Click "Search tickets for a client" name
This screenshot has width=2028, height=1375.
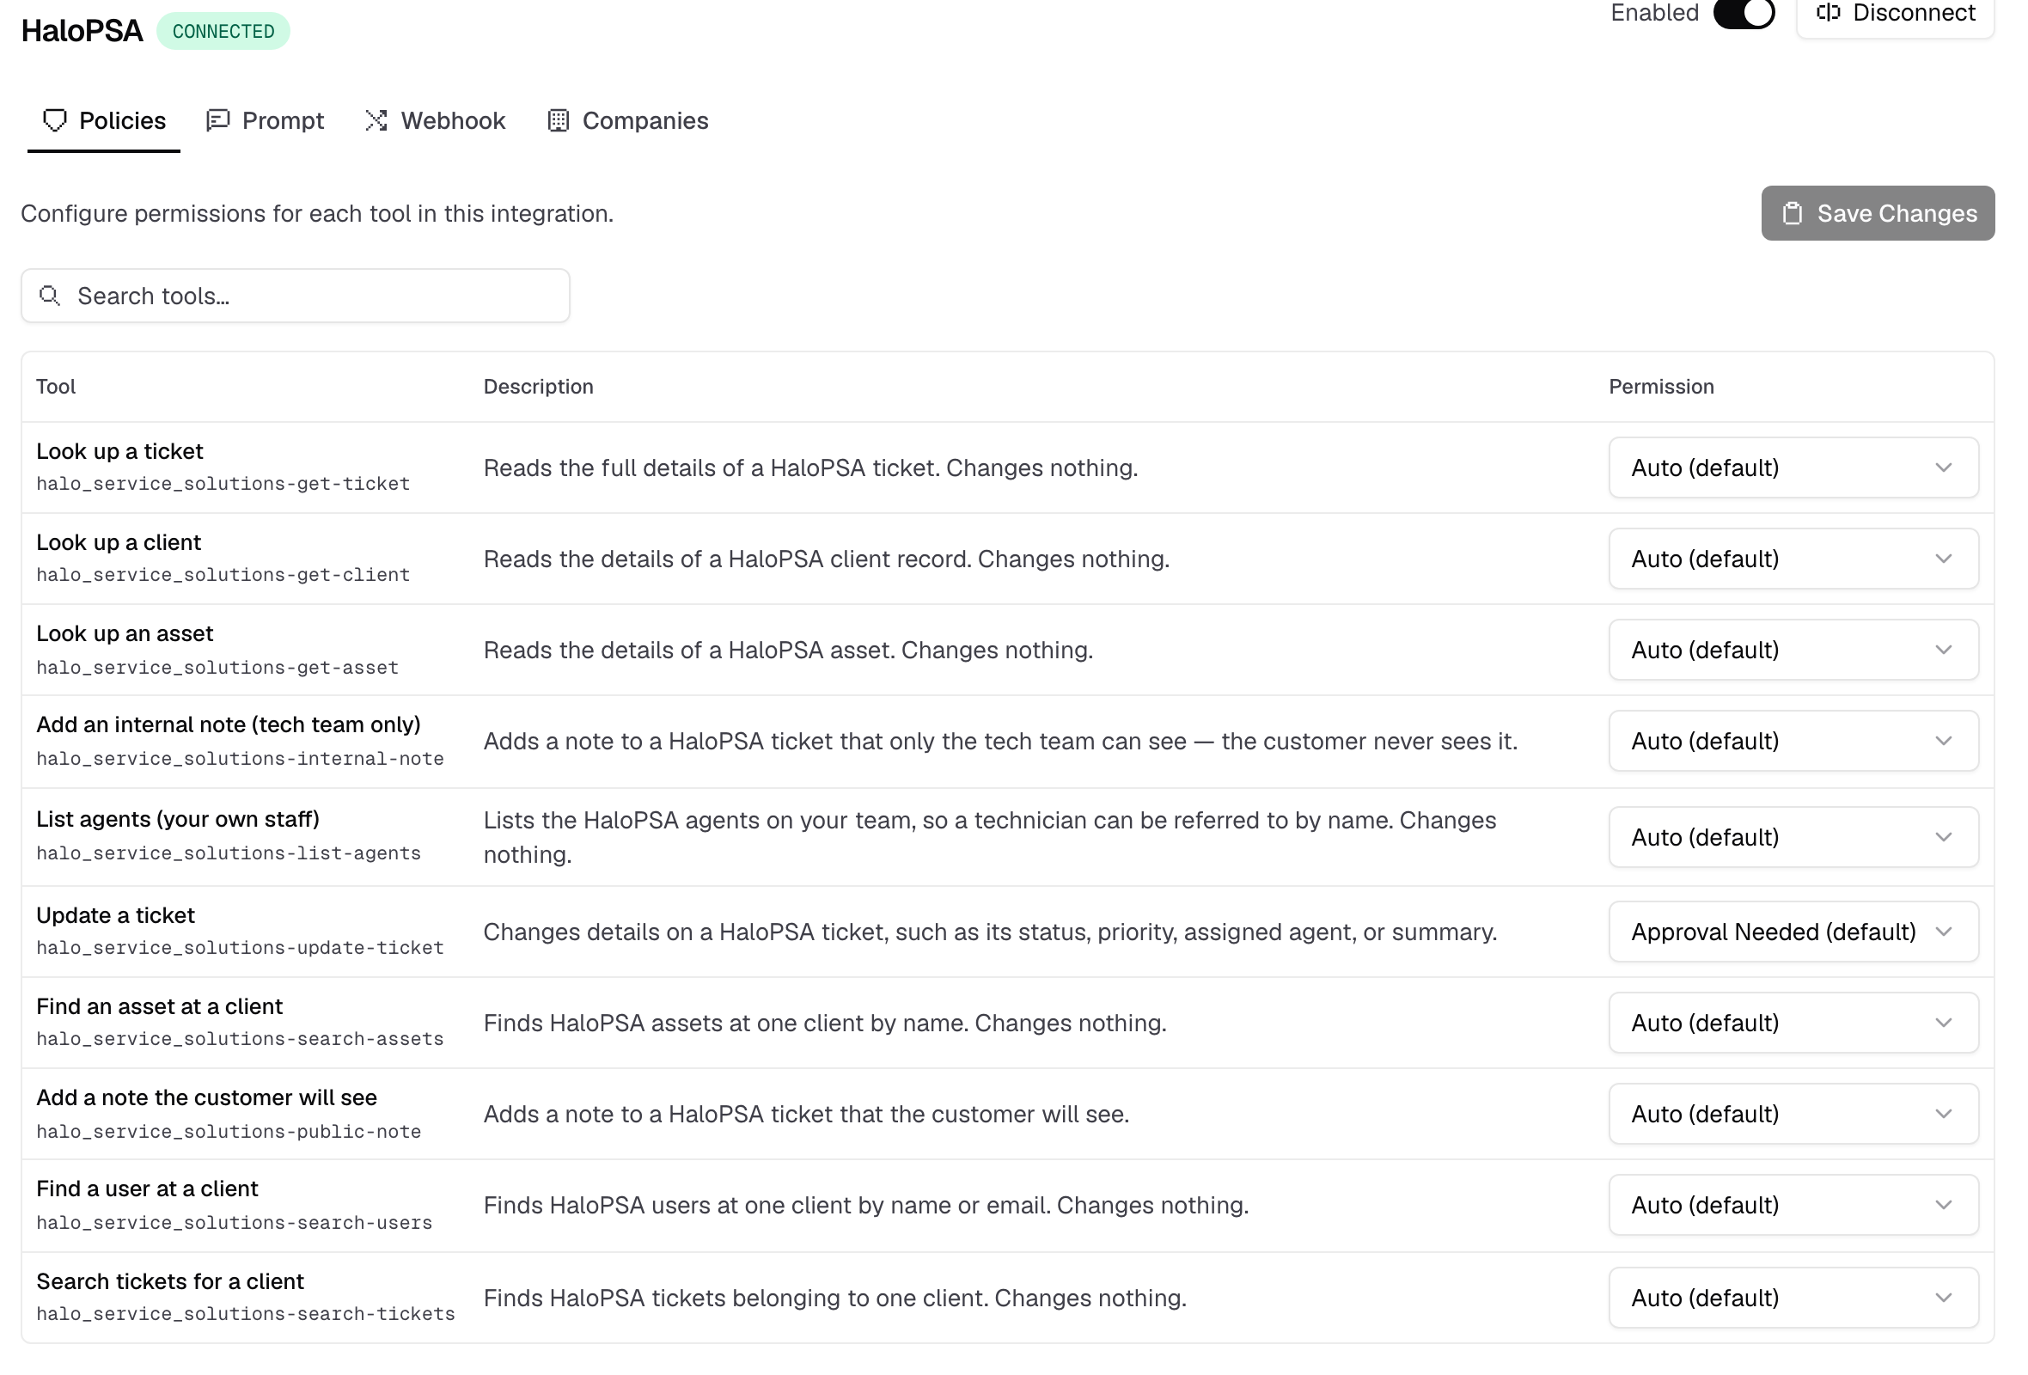[170, 1281]
